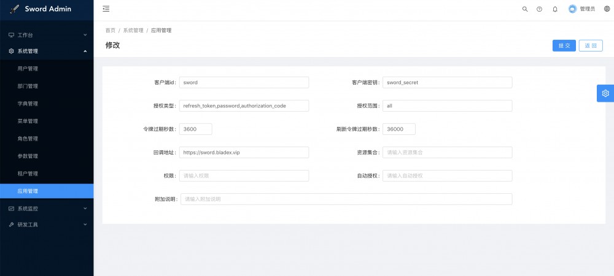Focus the 自动授权 input field
Image resolution: width=614 pixels, height=276 pixels.
click(447, 176)
